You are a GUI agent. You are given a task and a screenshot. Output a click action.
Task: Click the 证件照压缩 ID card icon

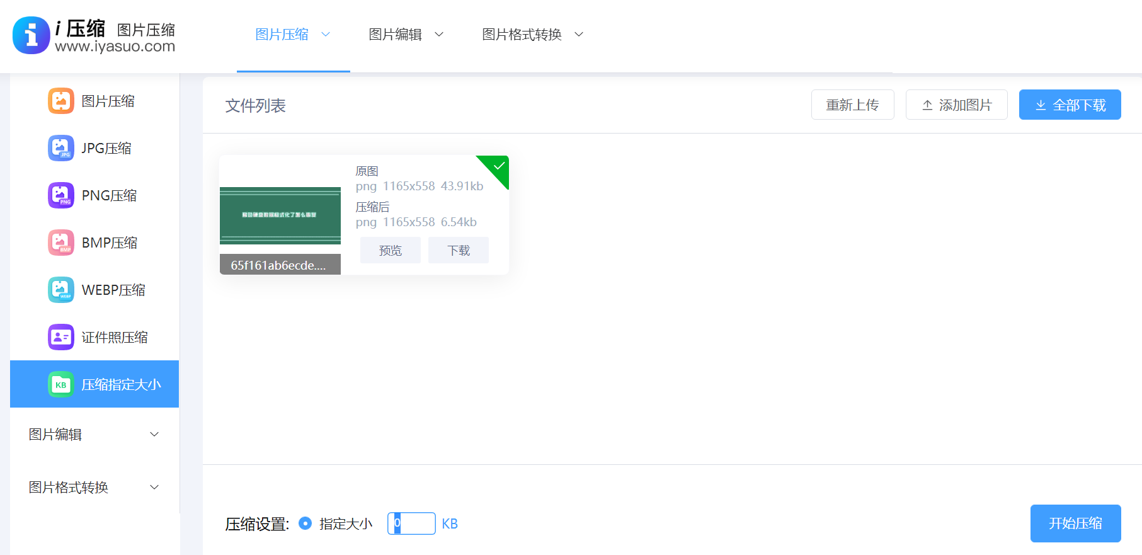(x=61, y=337)
